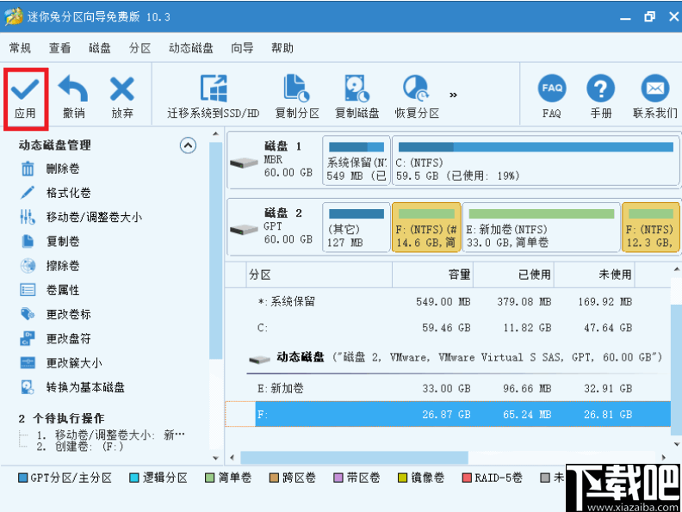Screen dimensions: 682x512
Task: Click the left panel scroll-down arrow
Action: (x=216, y=458)
